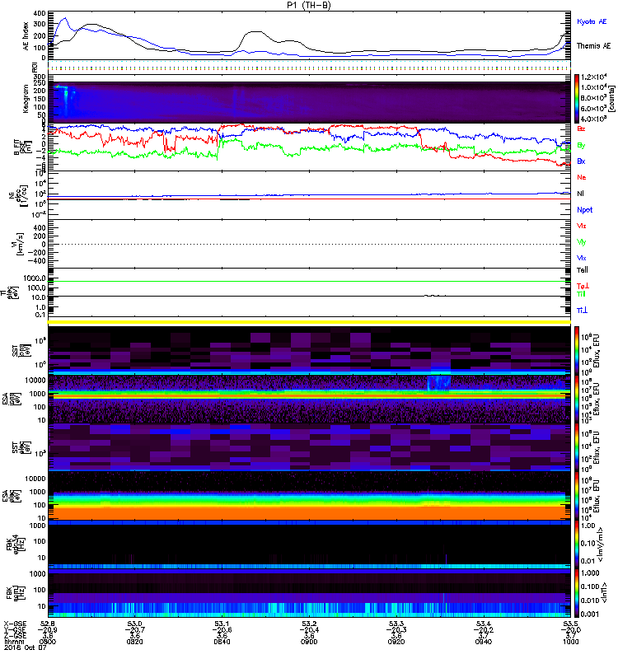Select the Te∥ temperature legend entry

click(x=583, y=270)
